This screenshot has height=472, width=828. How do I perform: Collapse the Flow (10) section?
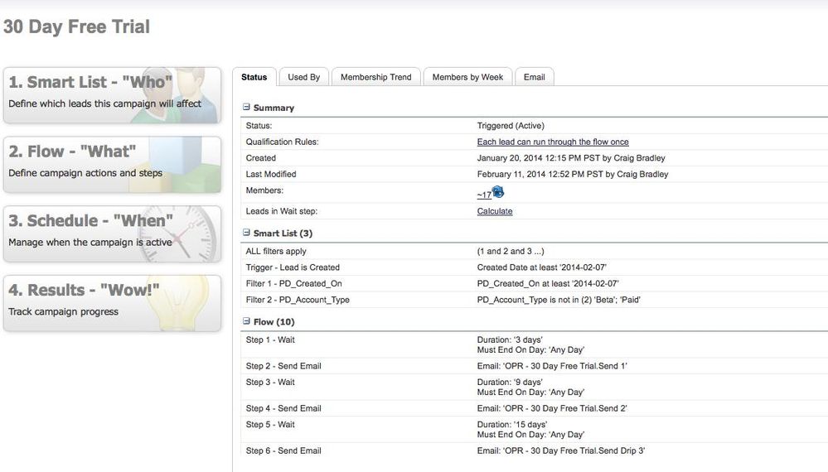click(246, 321)
